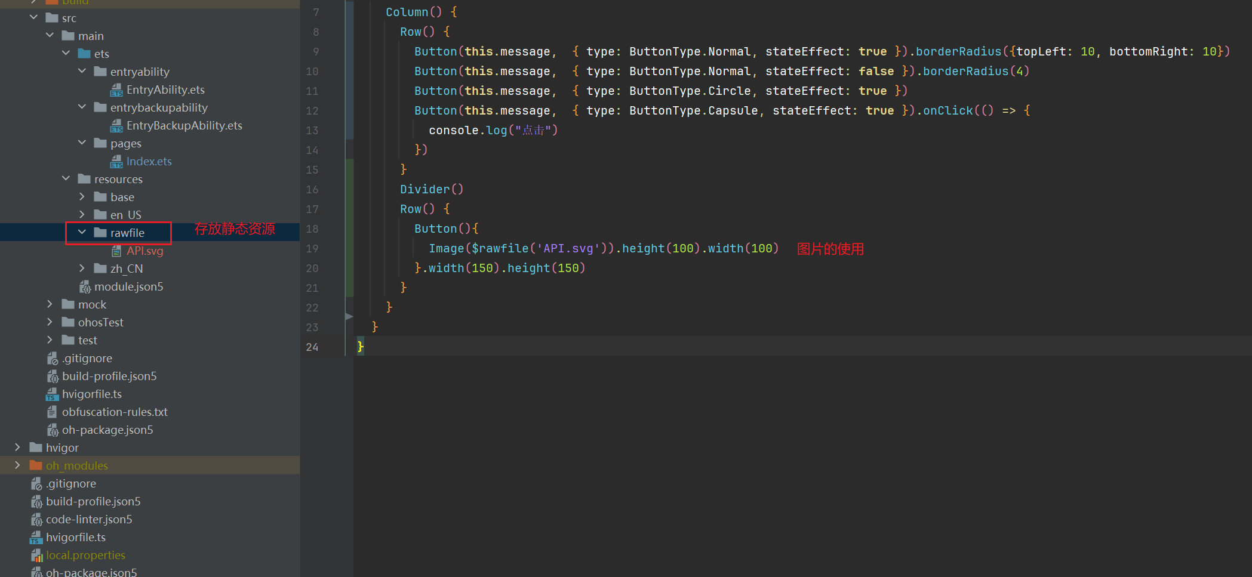Click the local.properties file icon
The image size is (1252, 577).
[x=36, y=556]
